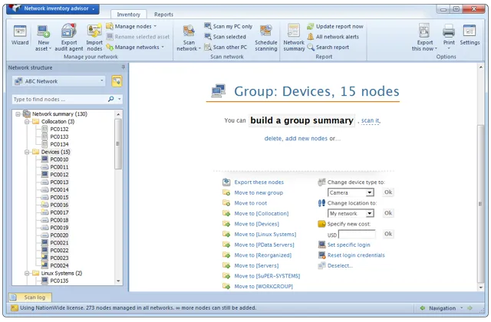Select node PC0132 in tree
The image size is (491, 322).
point(59,129)
